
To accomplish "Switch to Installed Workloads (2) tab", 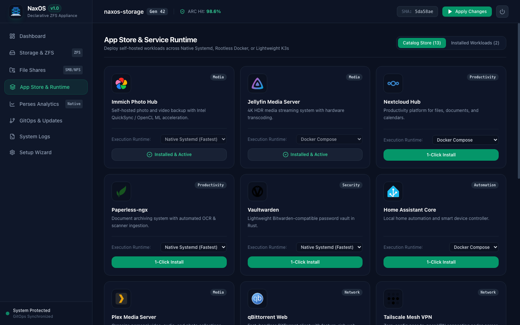I will (x=475, y=43).
